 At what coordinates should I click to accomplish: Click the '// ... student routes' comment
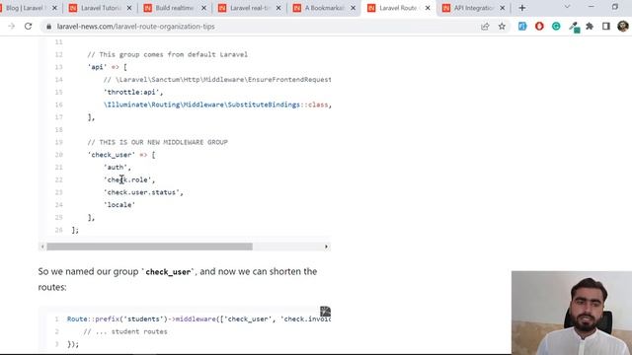tap(125, 331)
